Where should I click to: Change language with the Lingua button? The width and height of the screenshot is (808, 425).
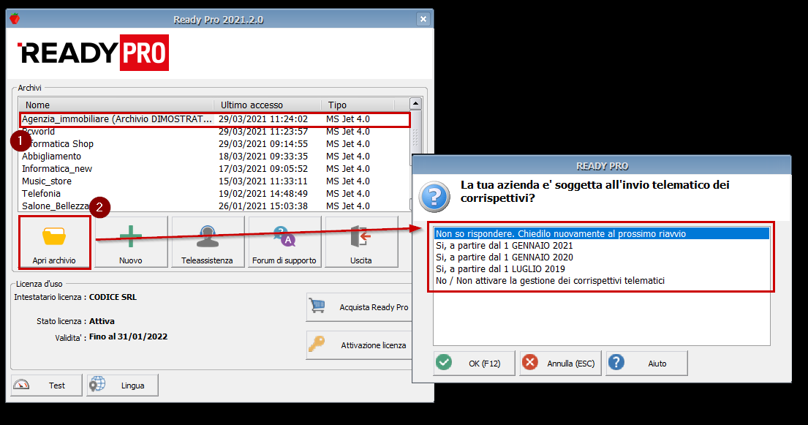[x=123, y=385]
